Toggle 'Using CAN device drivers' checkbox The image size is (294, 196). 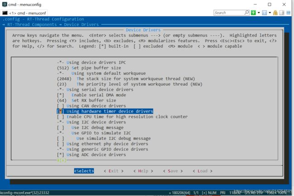(x=60, y=106)
